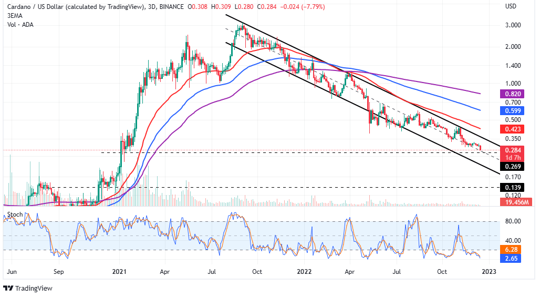
Task: Click the Sep label on time axis
Action: [58, 271]
